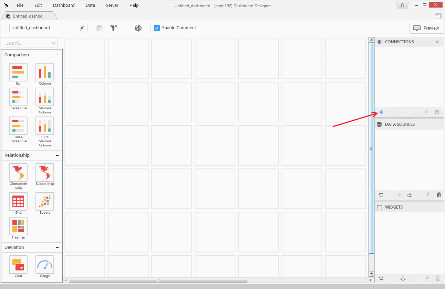Collapse the Relationship section
This screenshot has width=445, height=289.
pos(57,155)
